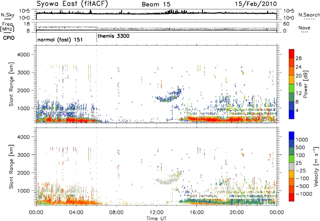This screenshot has width=320, height=221.
Task: Click the date '15/Feb/2010'
Action: pos(256,4)
